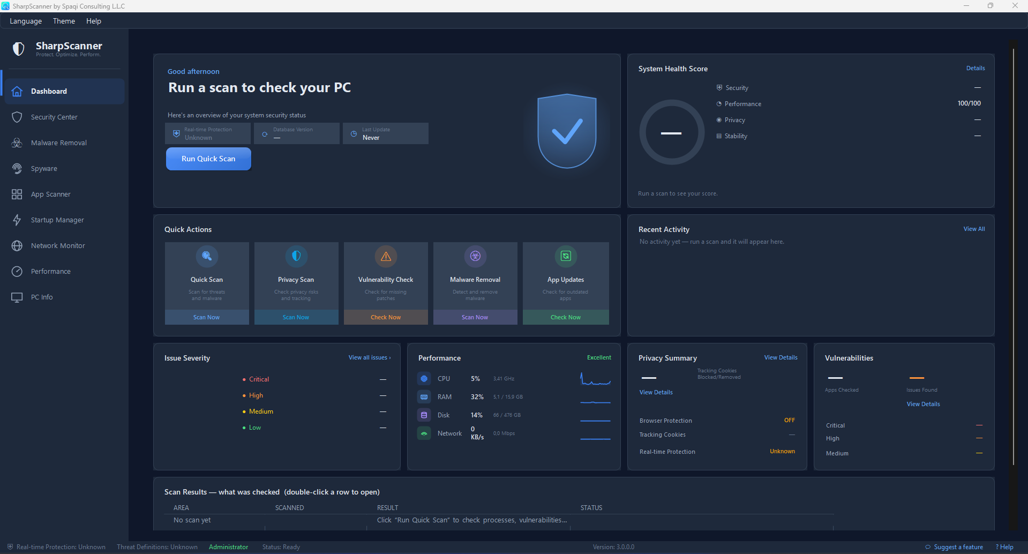Open the View all issues link
Viewport: 1028px width, 554px height.
click(370, 357)
